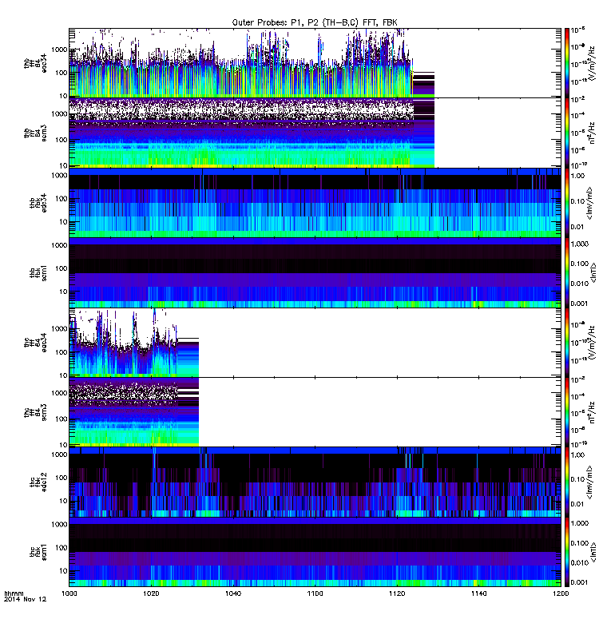Click '<|mV/m|>' unit label beside thc edc12 colorbar
Image resolution: width=599 pixels, height=639 pixels.
(x=589, y=483)
